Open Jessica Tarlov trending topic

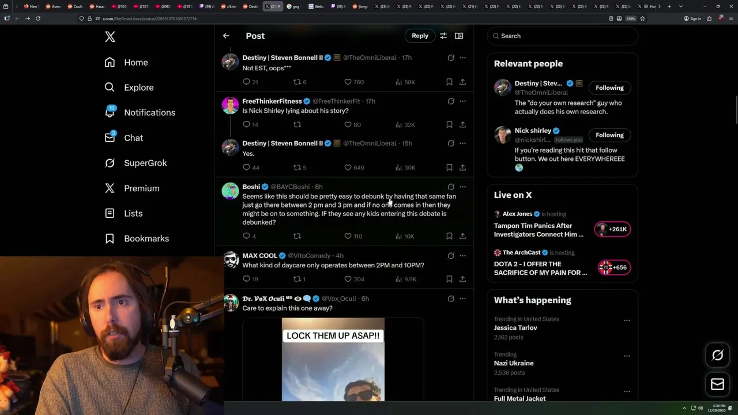pyautogui.click(x=515, y=327)
